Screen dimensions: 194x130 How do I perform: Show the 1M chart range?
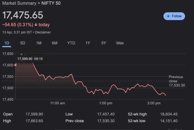39,43
